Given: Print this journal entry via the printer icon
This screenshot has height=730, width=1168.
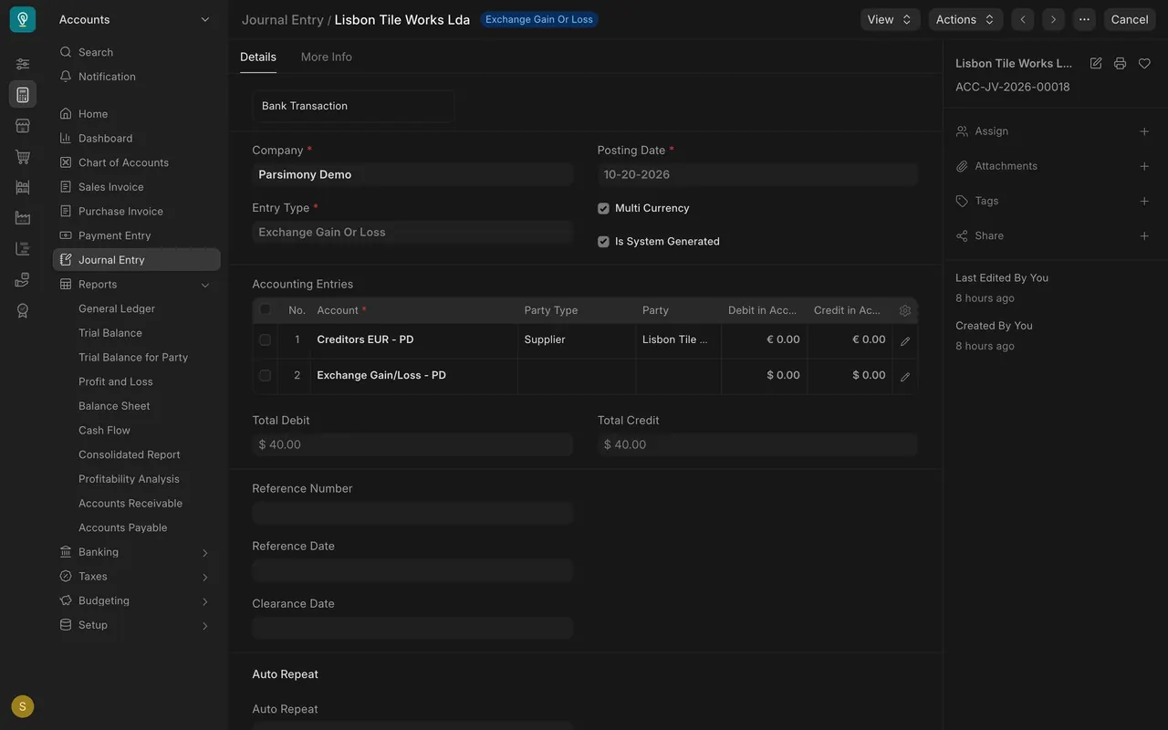Looking at the screenshot, I should click(x=1120, y=63).
